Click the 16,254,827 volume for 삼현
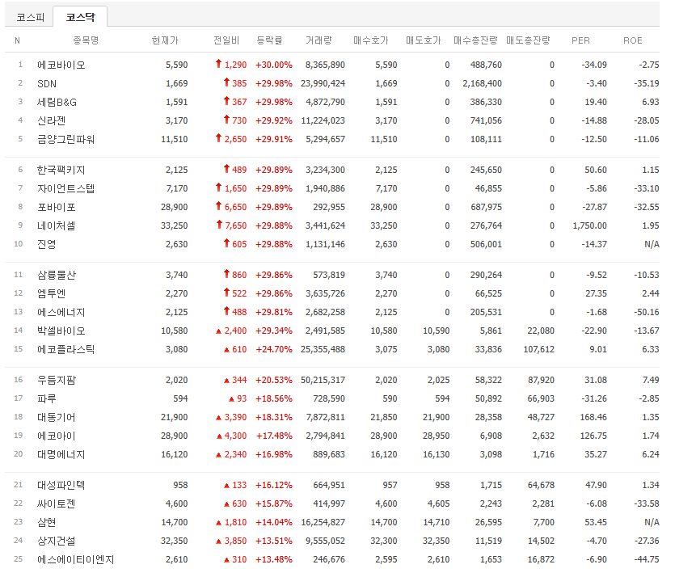 point(323,522)
